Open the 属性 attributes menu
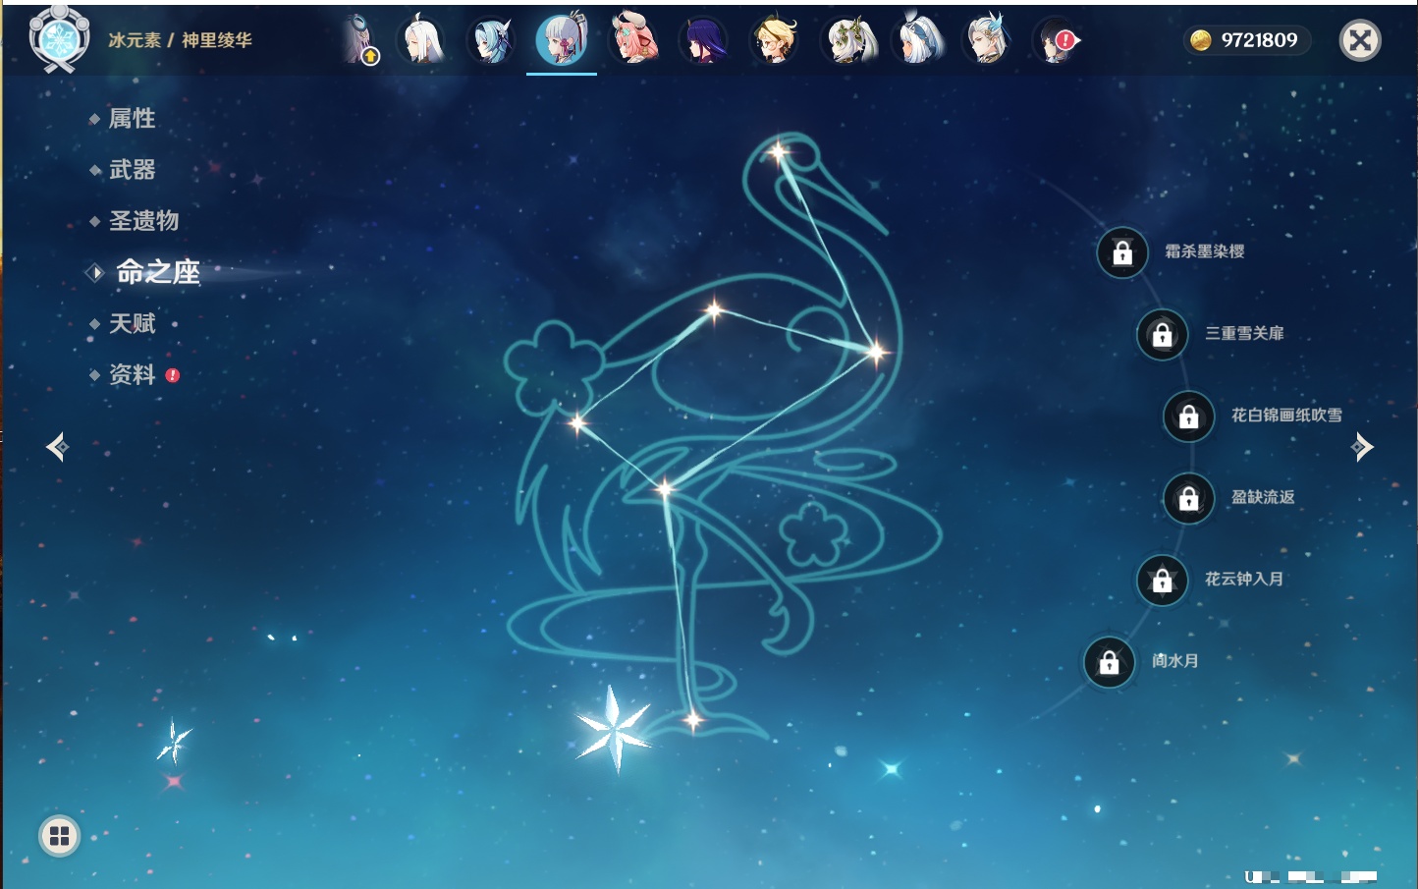Viewport: 1418px width, 889px height. coord(132,119)
